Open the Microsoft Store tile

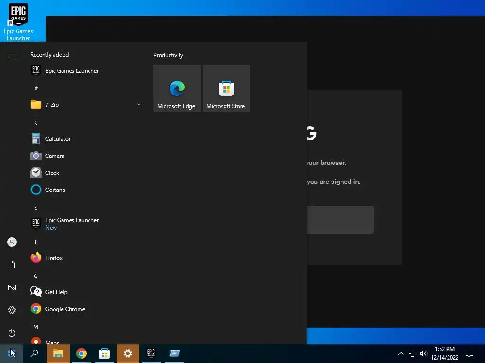[x=226, y=88]
